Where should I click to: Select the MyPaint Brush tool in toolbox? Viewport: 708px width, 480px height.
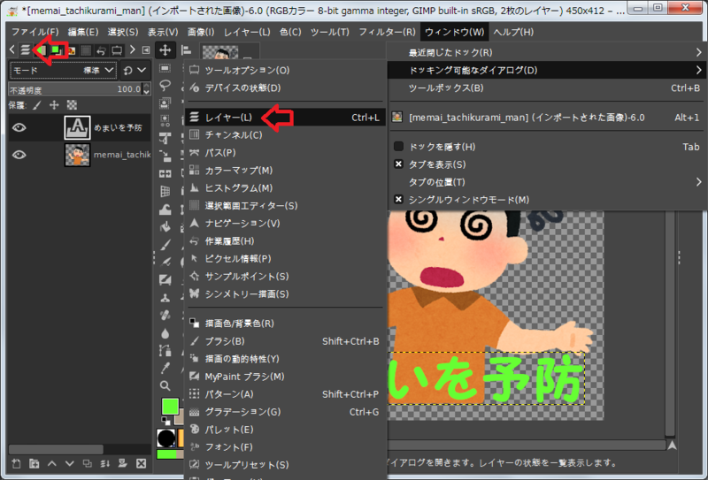165,279
